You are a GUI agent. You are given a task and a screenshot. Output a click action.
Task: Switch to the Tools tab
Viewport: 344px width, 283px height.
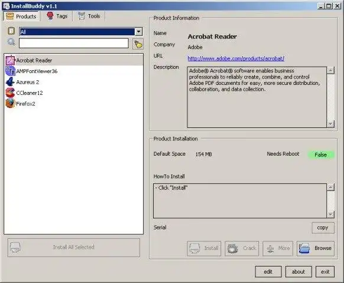89,16
